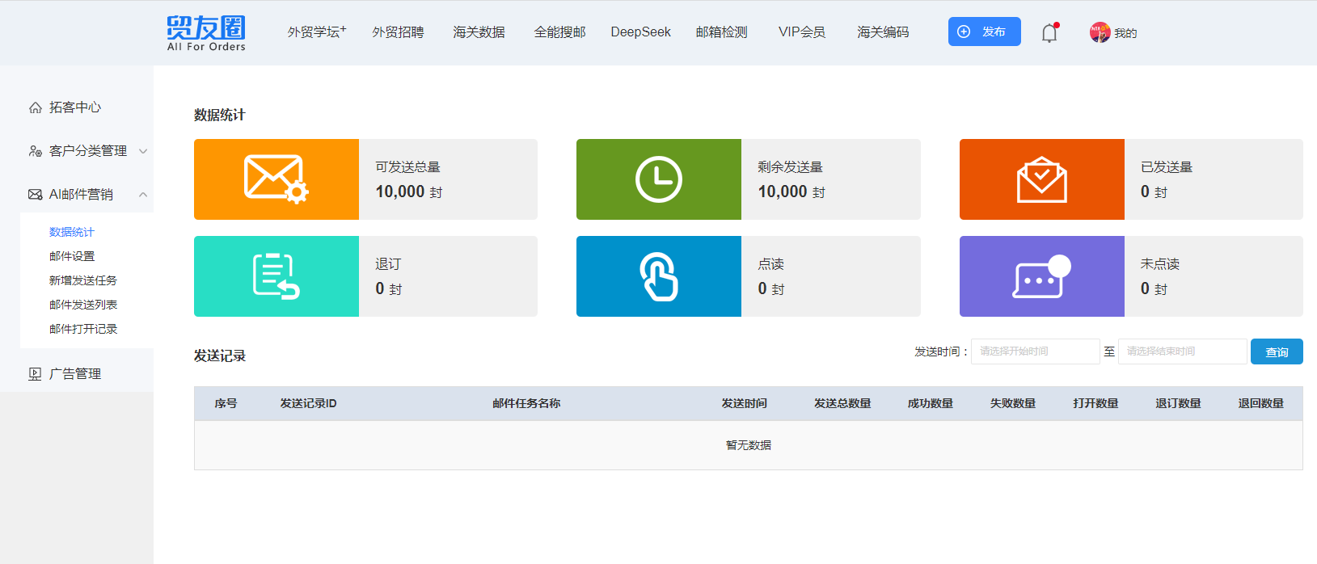1317x564 pixels.
Task: Click the red opened-envelope sent icon
Action: point(1041,179)
